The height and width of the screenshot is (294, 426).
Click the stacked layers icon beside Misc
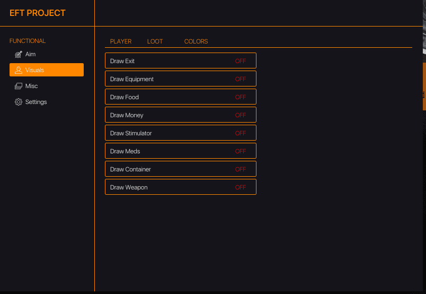pyautogui.click(x=19, y=86)
